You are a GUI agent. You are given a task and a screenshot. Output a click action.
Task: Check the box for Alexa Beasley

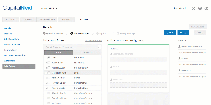pos(49,68)
